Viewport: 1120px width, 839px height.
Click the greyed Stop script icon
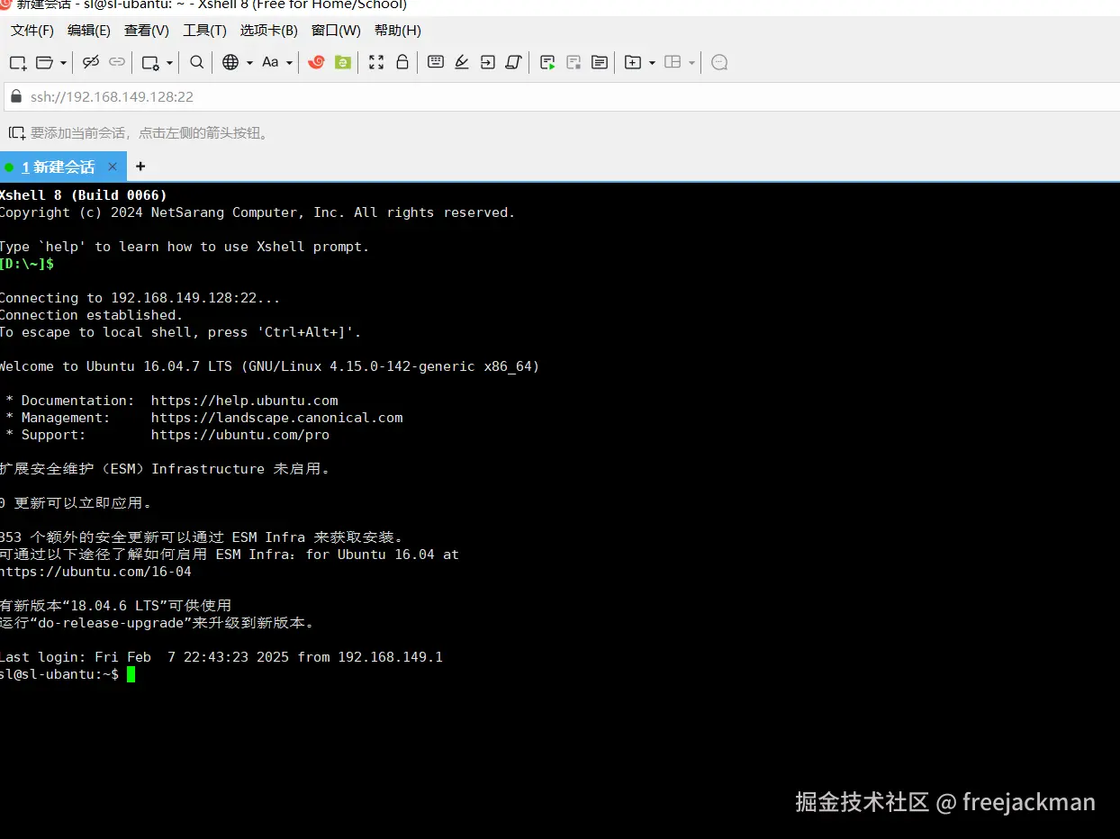click(574, 62)
